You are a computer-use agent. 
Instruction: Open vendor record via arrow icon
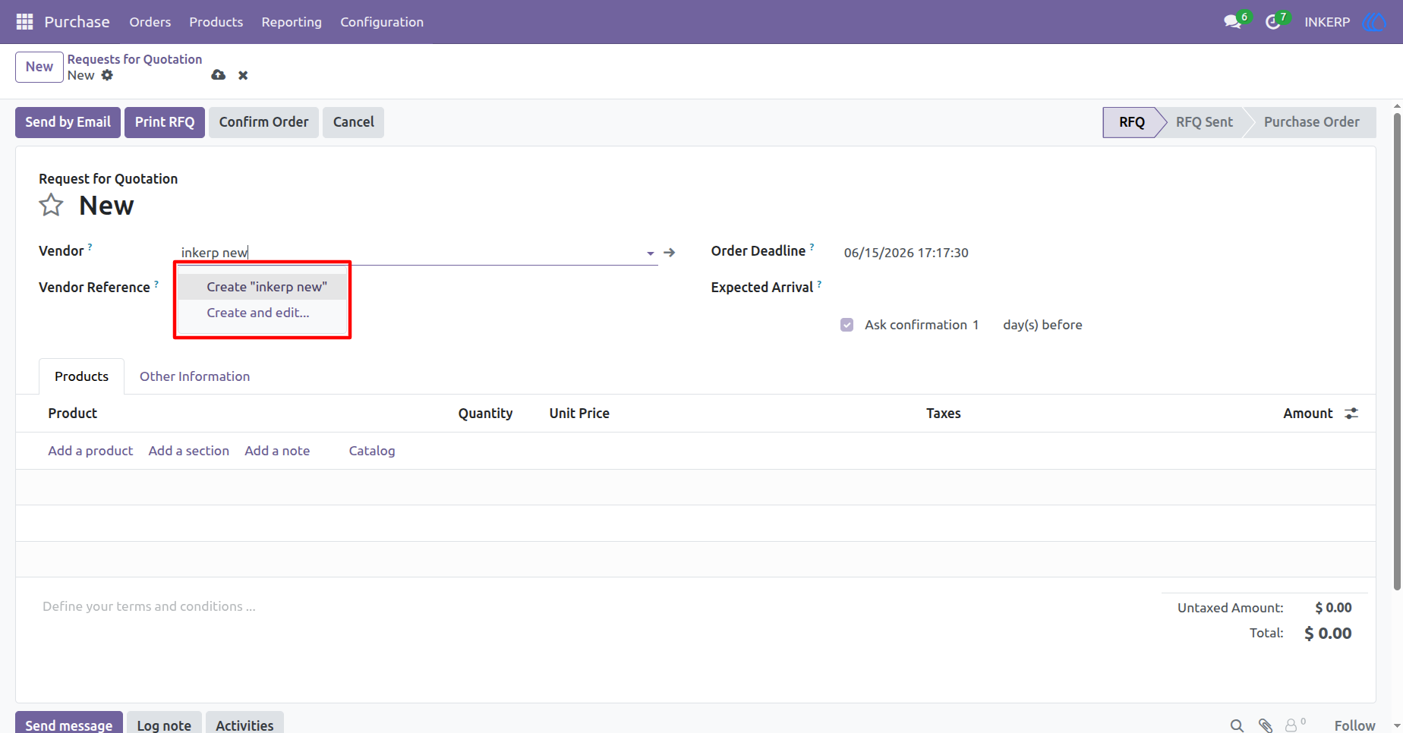(669, 253)
